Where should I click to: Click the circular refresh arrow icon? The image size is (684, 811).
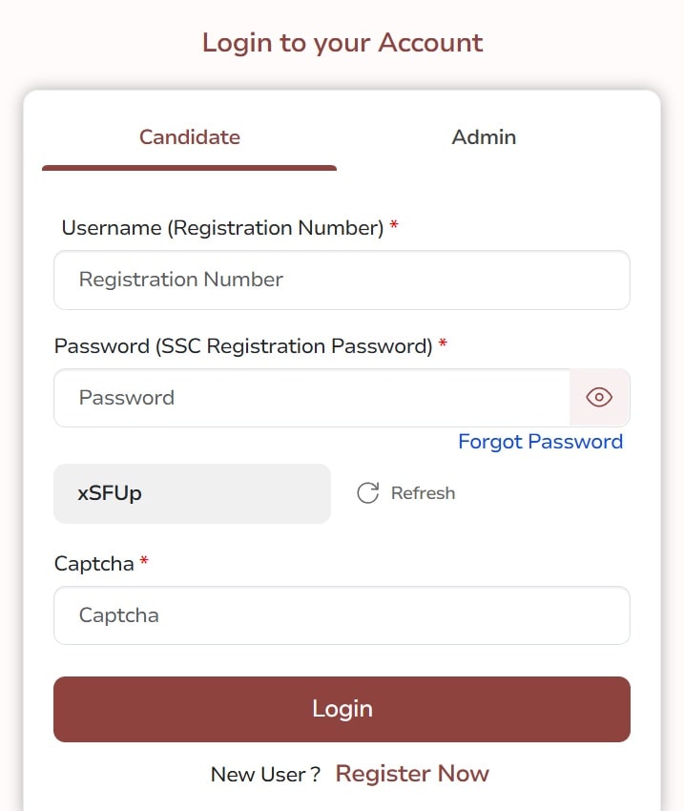click(x=368, y=493)
